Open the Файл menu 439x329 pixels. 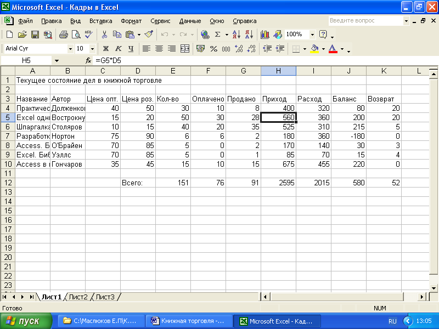(x=25, y=21)
